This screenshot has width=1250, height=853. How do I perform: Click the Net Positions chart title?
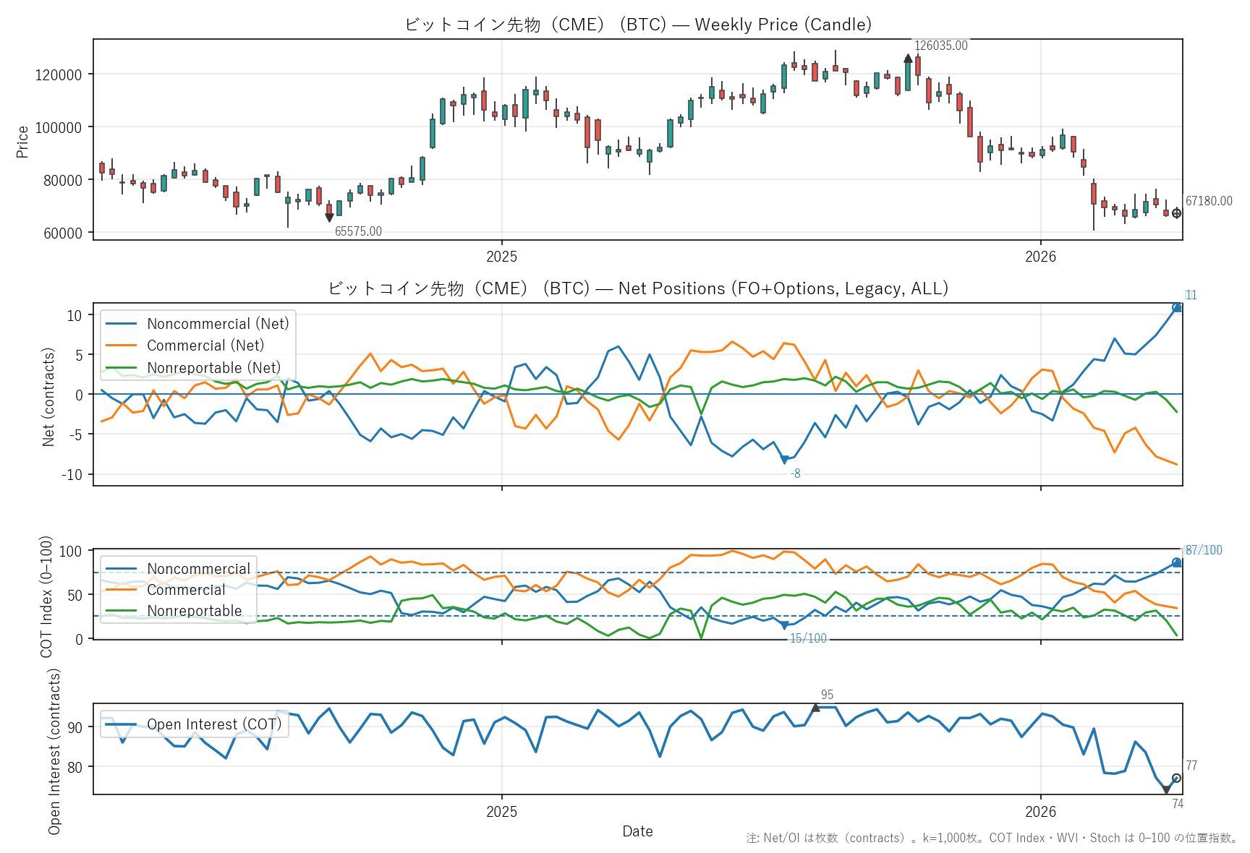637,288
